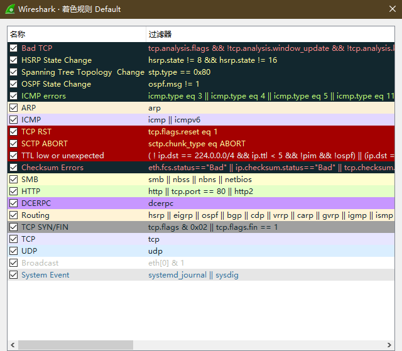This screenshot has height=351, width=402.
Task: Click the horizontal scrollbar left arrow
Action: (13, 345)
